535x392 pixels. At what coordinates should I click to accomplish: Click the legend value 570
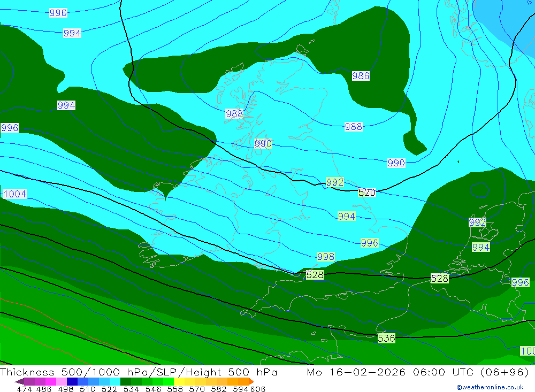click(197, 389)
